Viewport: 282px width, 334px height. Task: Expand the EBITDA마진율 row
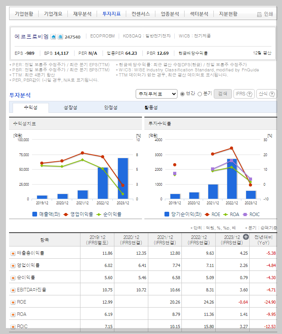pos(13,290)
